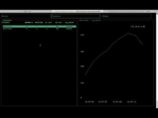Click the service1 rq_total chart title

tap(90, 20)
